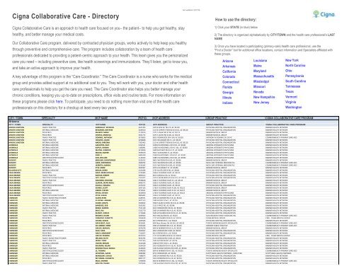Open the Maryland state link
Screen dimensions: 354x273
pyautogui.click(x=260, y=71)
